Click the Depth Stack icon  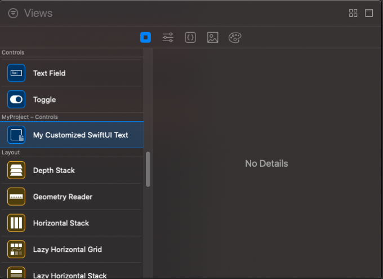pyautogui.click(x=16, y=170)
